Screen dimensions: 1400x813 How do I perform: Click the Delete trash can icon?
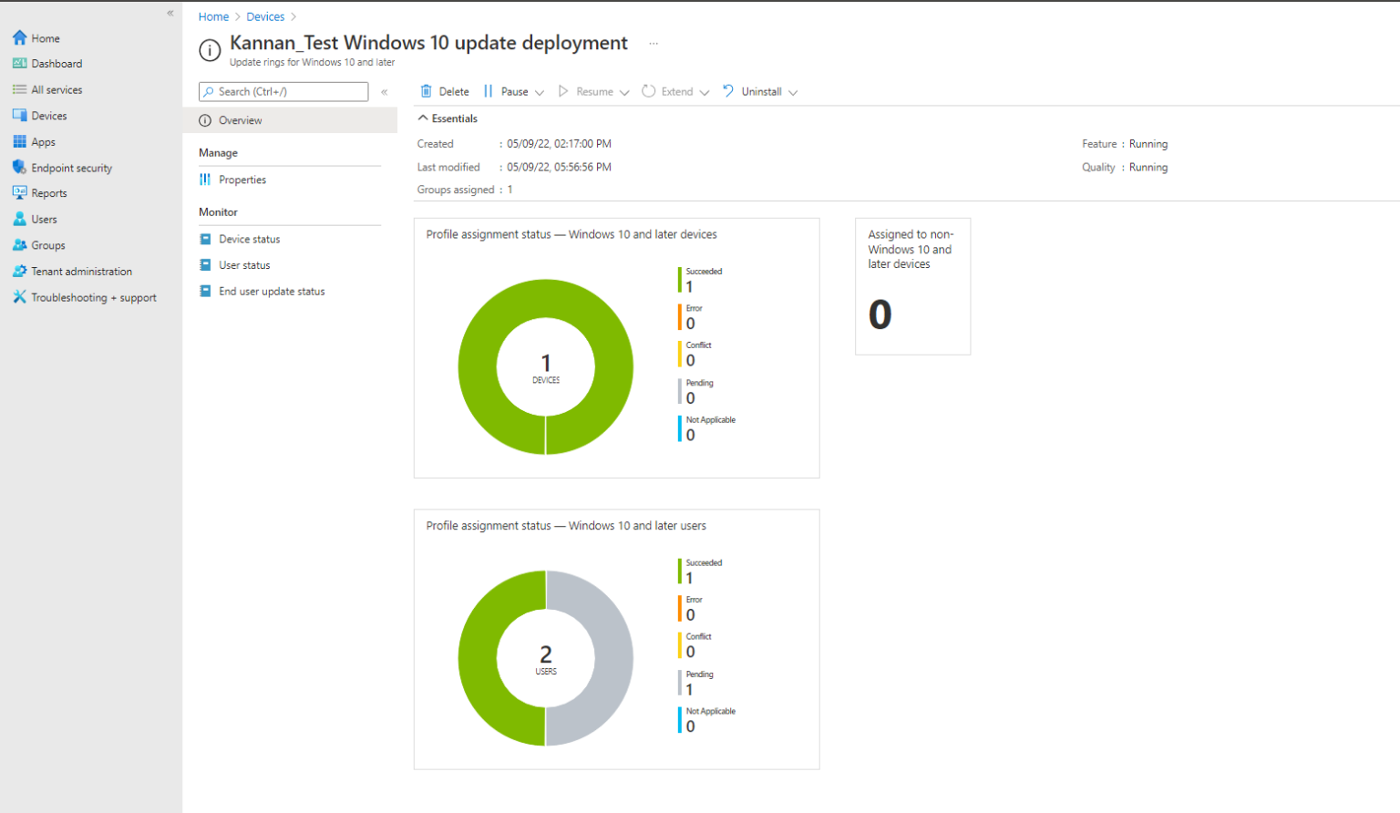426,91
